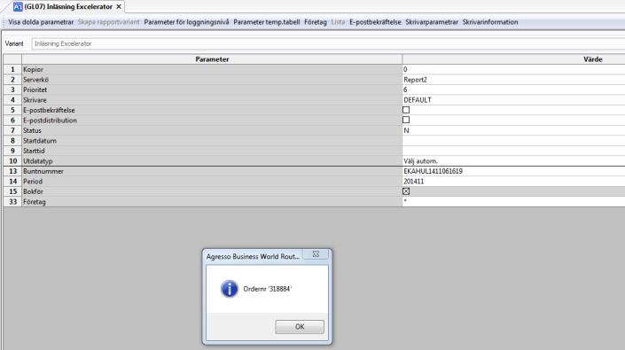Click the empty Startdatum value cell
The width and height of the screenshot is (625, 350).
pos(514,141)
